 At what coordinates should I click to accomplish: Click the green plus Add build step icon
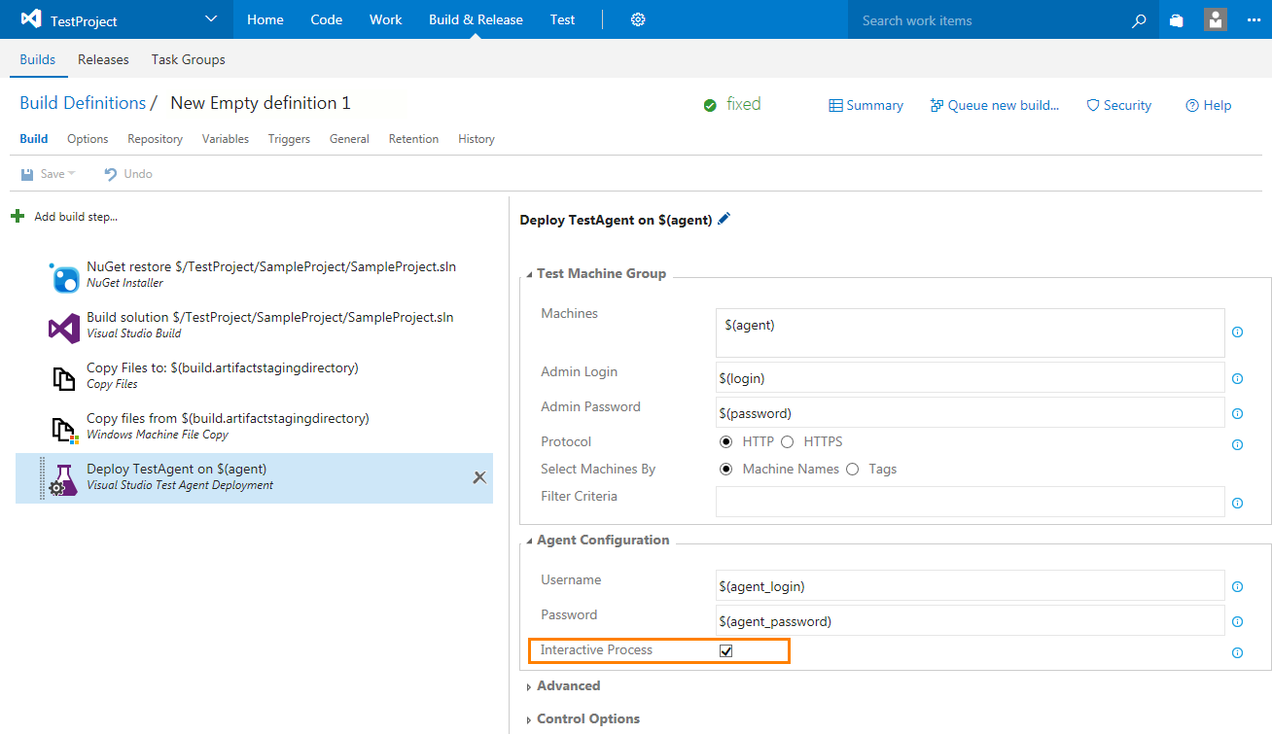click(18, 216)
